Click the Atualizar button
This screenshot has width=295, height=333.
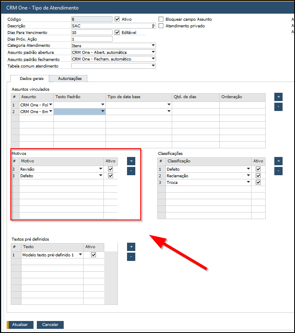(20, 325)
